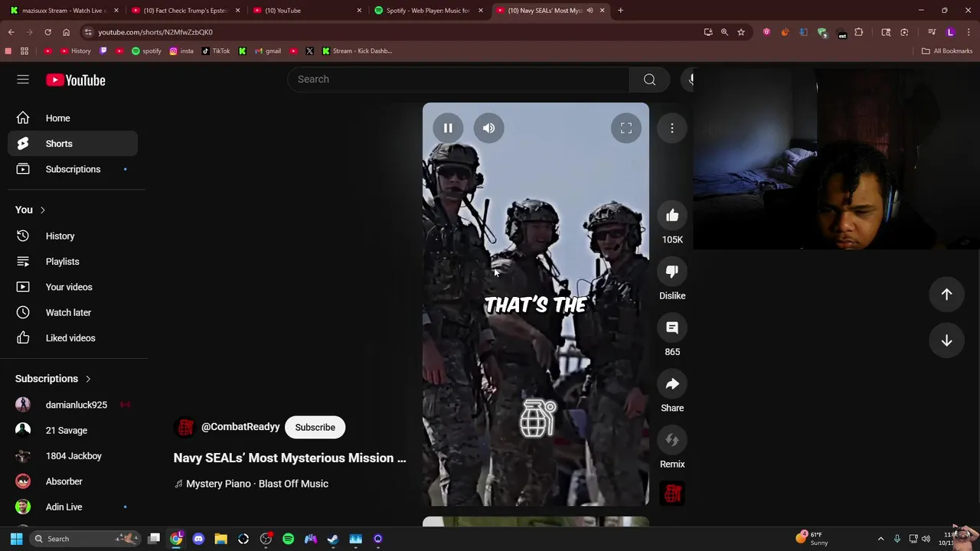980x551 pixels.
Task: Like the Short with 105K likes
Action: (x=672, y=216)
